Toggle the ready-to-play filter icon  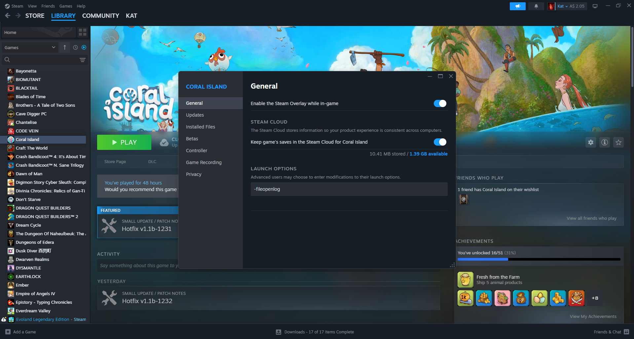coord(84,47)
